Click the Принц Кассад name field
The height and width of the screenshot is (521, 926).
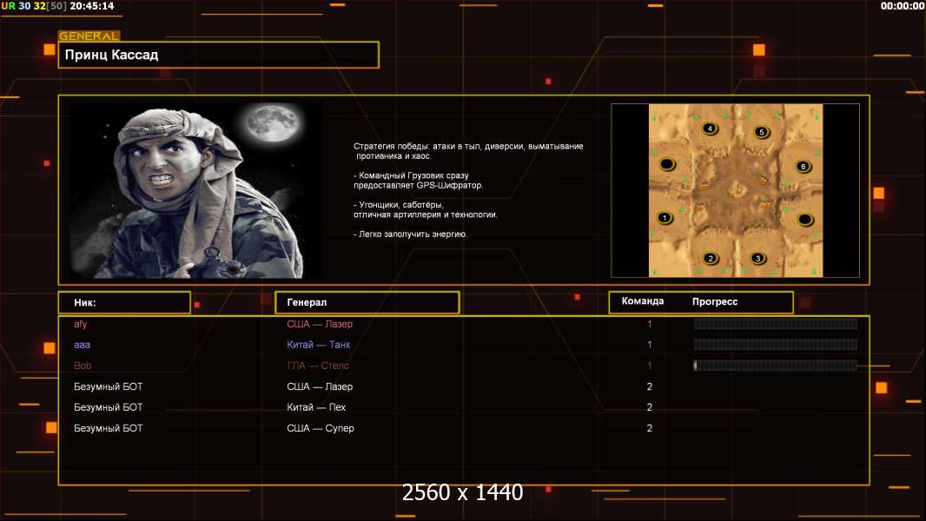219,55
